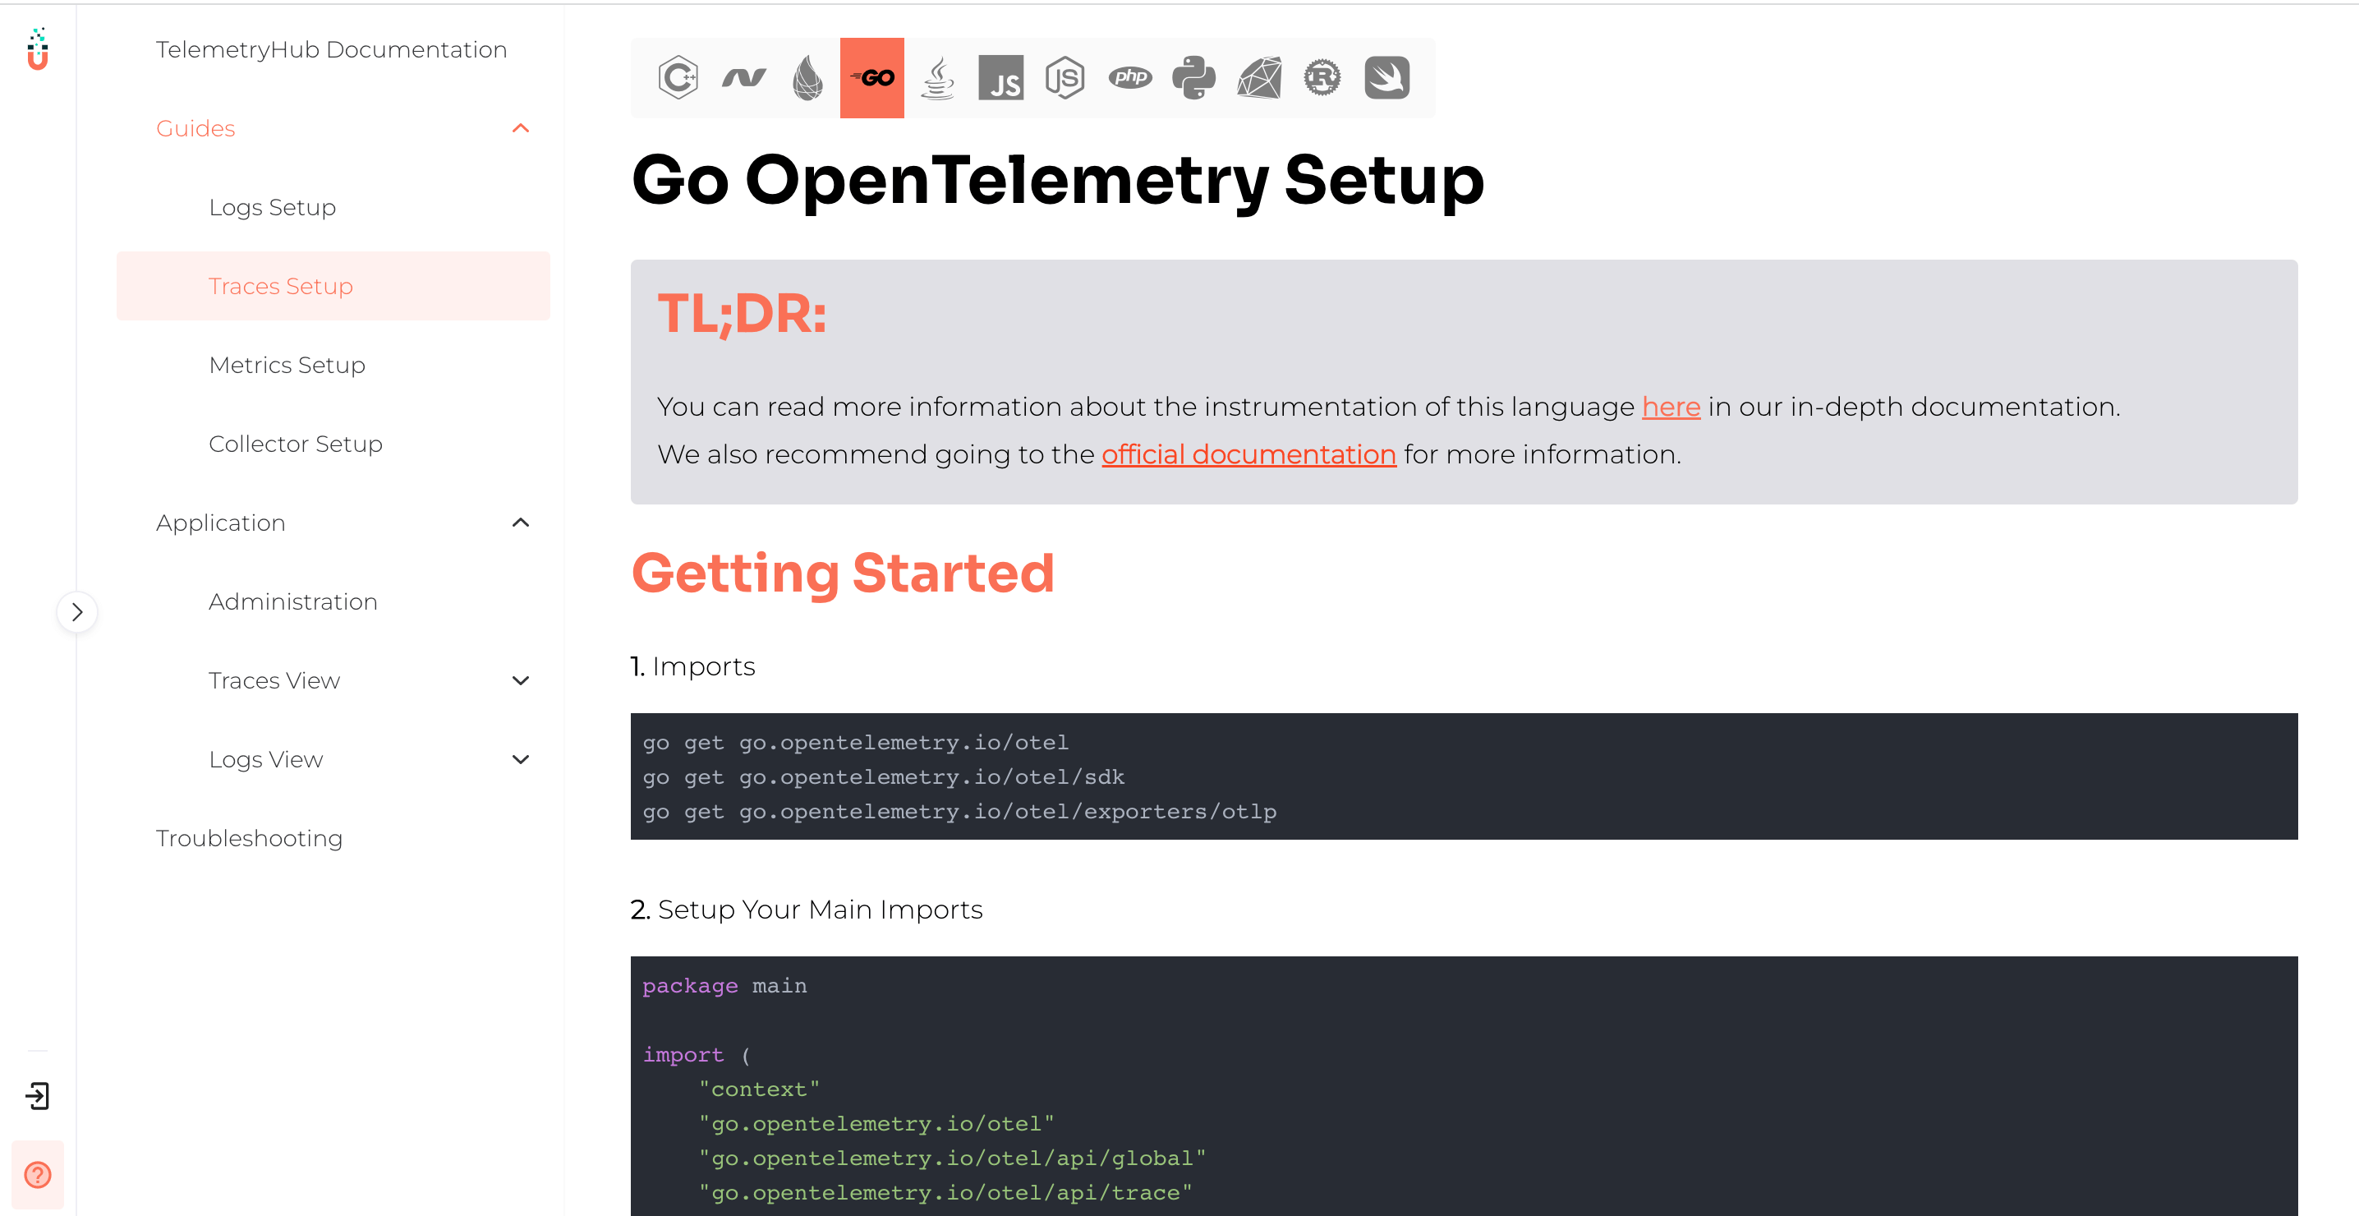The width and height of the screenshot is (2359, 1216).
Task: Open the Troubleshooting section
Action: pyautogui.click(x=250, y=837)
